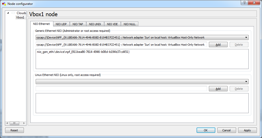
Task: Click Delete in Generic Ethernet NIO section
Action: click(239, 45)
